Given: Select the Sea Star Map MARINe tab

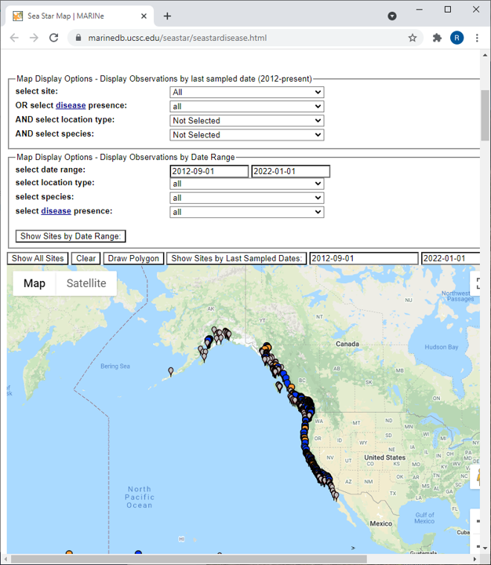Looking at the screenshot, I should coord(79,16).
